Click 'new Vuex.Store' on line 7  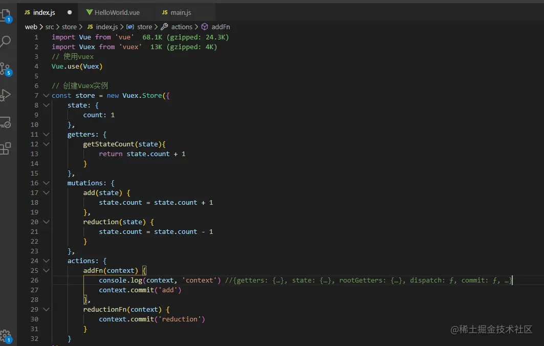134,95
